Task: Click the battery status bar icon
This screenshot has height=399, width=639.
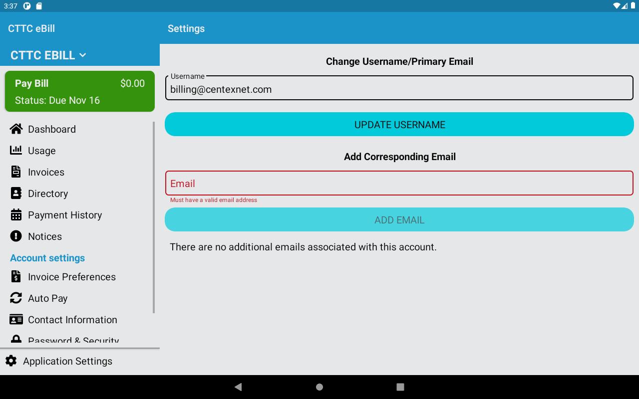Action: (633, 6)
